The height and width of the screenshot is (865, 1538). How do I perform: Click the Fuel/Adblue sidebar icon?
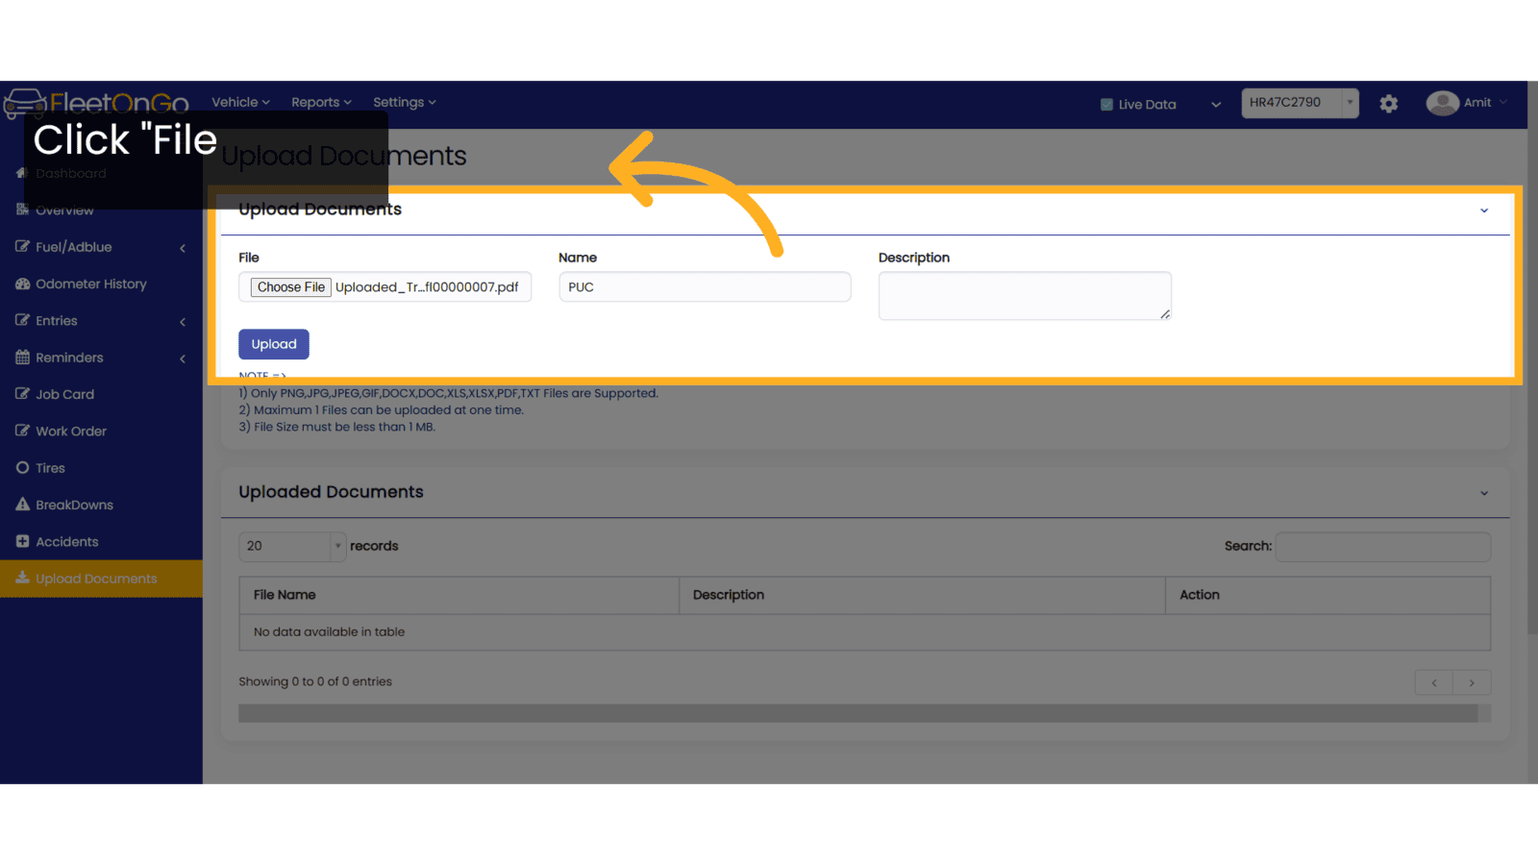(x=22, y=247)
